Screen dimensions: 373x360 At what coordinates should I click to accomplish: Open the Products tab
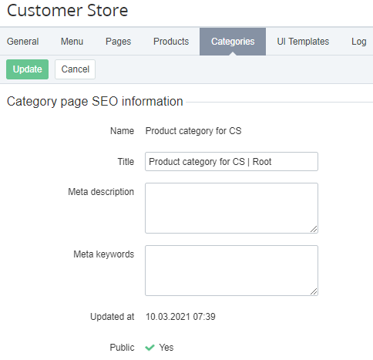tap(171, 42)
